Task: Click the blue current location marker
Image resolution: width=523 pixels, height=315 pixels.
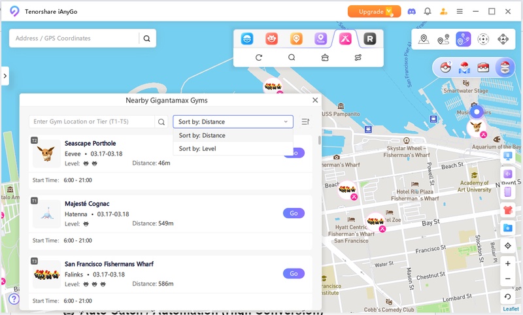Action: 477,112
